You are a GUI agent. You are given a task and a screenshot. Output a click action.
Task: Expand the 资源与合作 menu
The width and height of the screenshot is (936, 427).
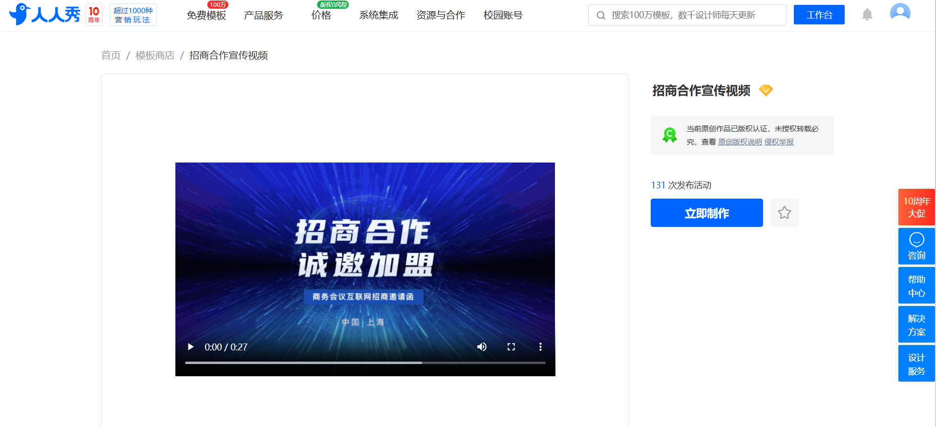click(441, 15)
